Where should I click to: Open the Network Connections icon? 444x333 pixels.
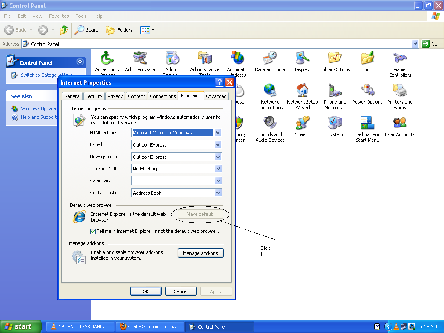(270, 97)
